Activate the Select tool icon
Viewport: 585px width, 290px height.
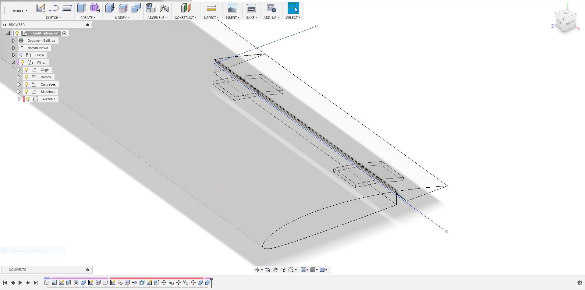click(293, 8)
